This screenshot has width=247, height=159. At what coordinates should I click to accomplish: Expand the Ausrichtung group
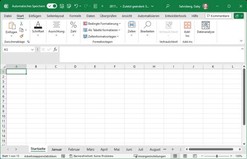(56, 29)
